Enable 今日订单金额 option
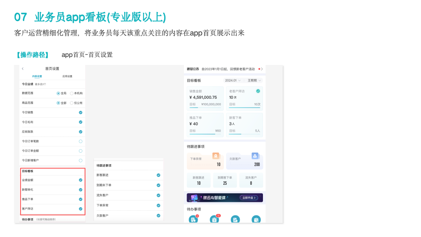The width and height of the screenshot is (421, 237). (x=80, y=151)
